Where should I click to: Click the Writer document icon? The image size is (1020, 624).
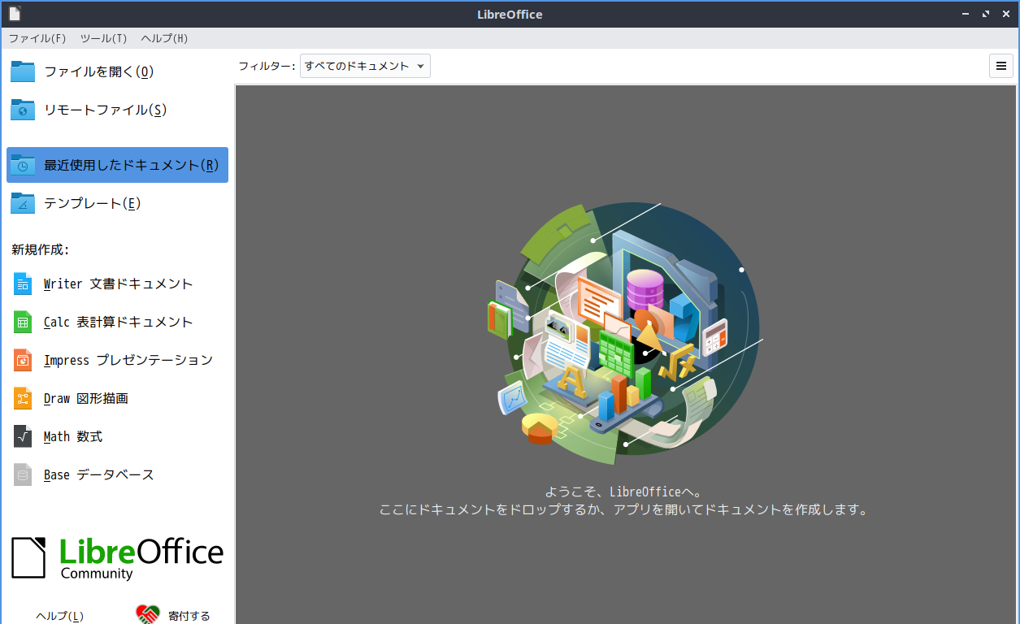[23, 284]
